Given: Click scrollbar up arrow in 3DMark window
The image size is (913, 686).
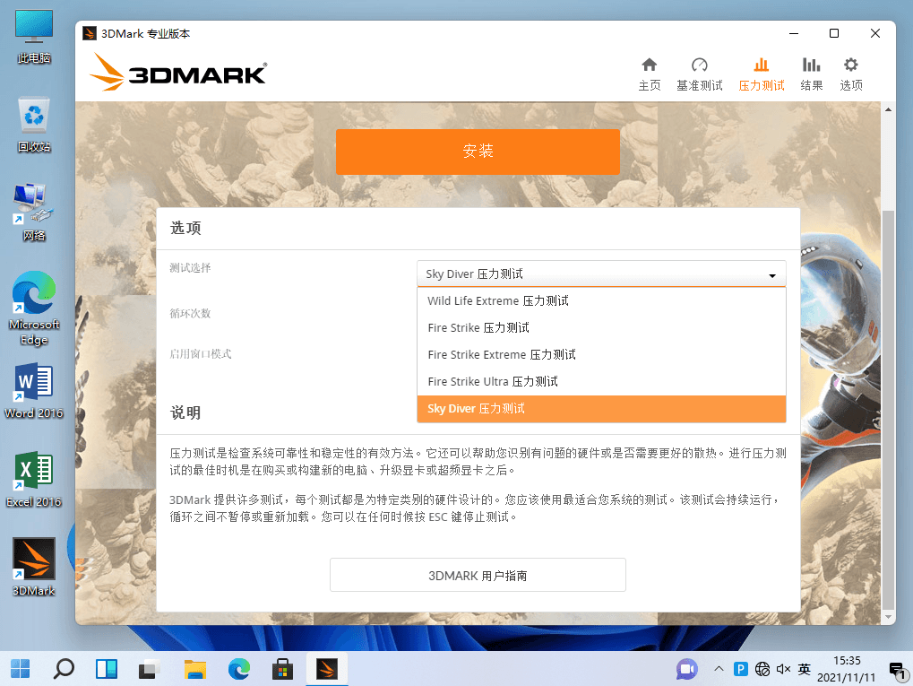Looking at the screenshot, I should [888, 109].
